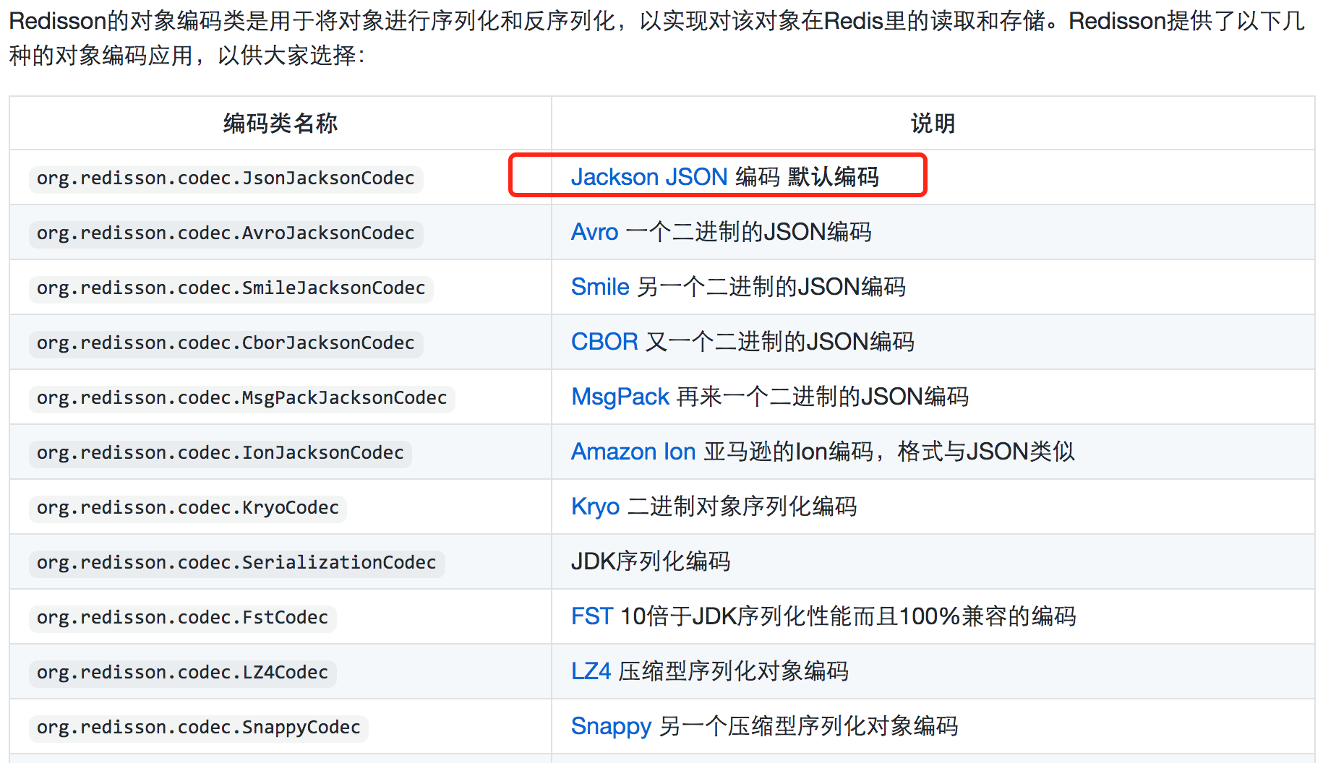Click the 再来一个二进制的JSON编码 text after MsgPack
This screenshot has width=1323, height=763.
[x=823, y=397]
